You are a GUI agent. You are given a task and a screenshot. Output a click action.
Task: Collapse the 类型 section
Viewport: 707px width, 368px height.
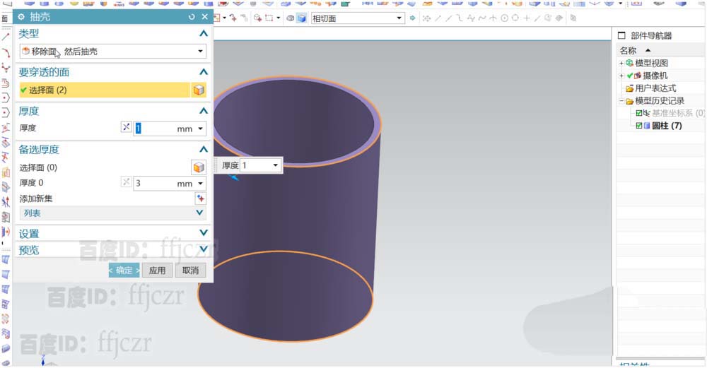click(204, 33)
